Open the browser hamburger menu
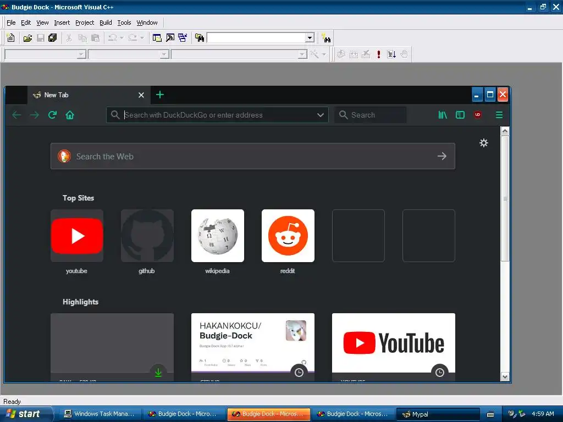563x422 pixels. (499, 115)
